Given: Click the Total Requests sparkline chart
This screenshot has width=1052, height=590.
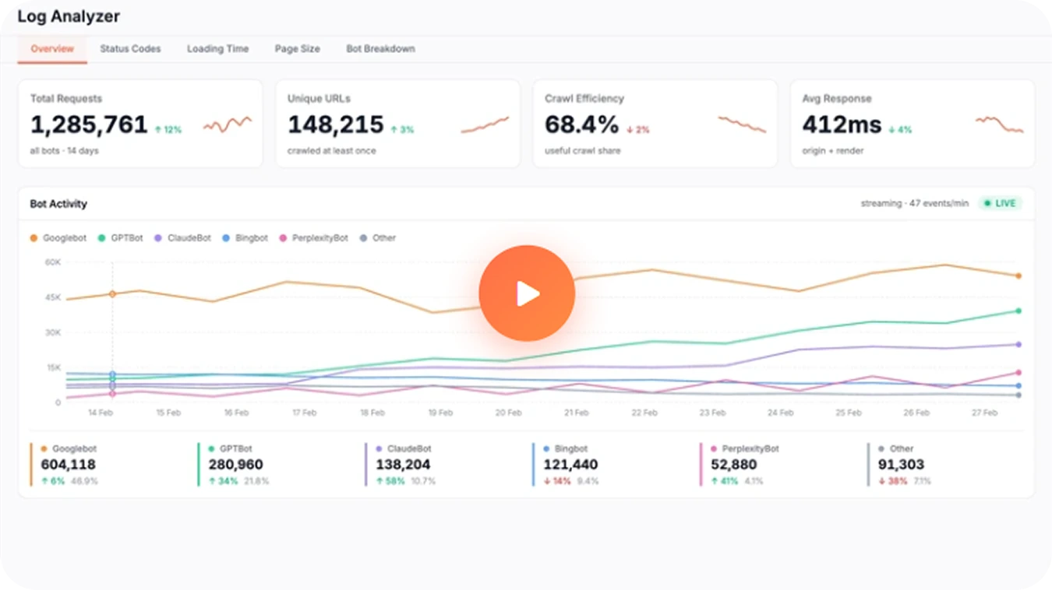Looking at the screenshot, I should tap(228, 125).
